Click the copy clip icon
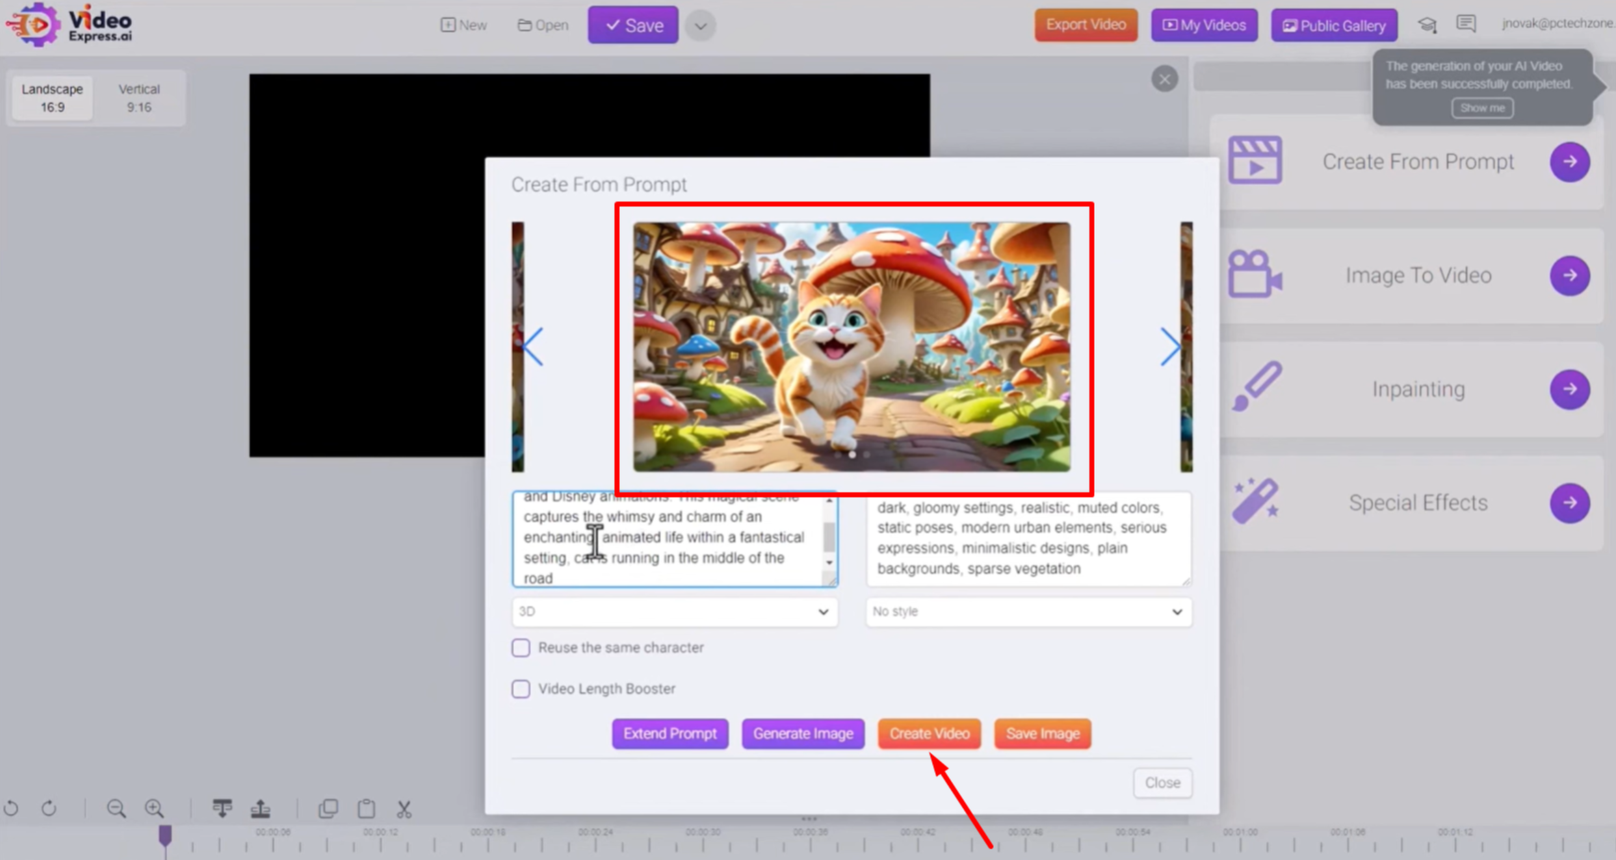Image resolution: width=1616 pixels, height=860 pixels. (328, 808)
